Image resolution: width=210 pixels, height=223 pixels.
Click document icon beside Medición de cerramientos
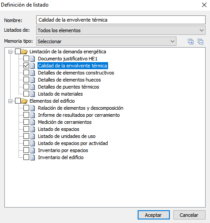pos(33,122)
